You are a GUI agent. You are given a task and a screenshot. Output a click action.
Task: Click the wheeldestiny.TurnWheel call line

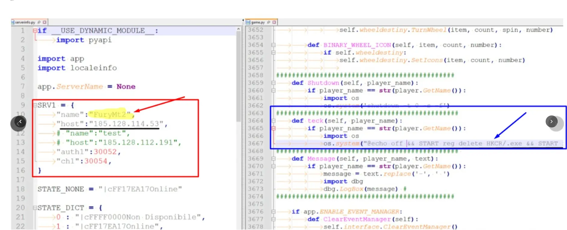[x=446, y=30]
